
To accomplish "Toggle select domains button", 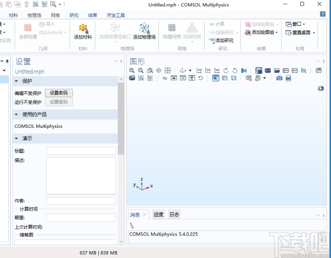I will coord(268,71).
